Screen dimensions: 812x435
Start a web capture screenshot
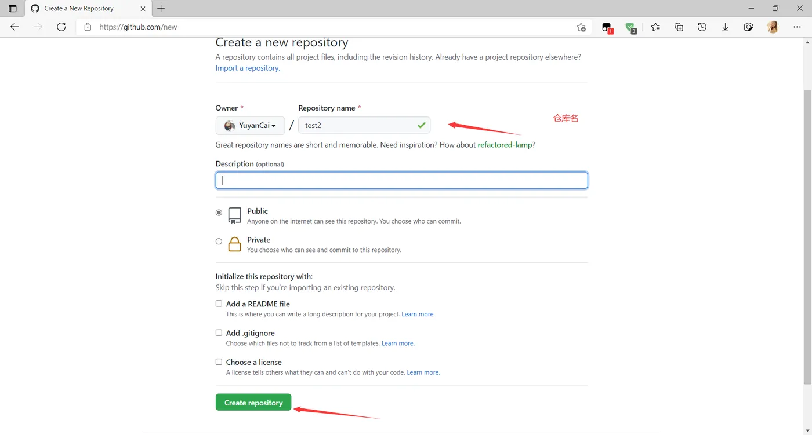pyautogui.click(x=749, y=27)
